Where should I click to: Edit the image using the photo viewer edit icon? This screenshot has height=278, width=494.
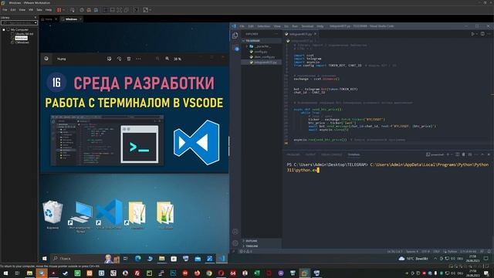[109, 59]
